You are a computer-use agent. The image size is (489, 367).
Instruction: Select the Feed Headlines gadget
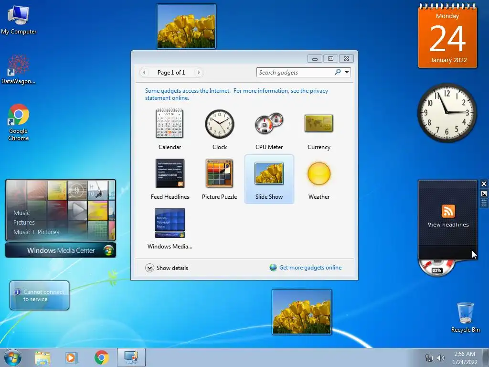click(170, 179)
